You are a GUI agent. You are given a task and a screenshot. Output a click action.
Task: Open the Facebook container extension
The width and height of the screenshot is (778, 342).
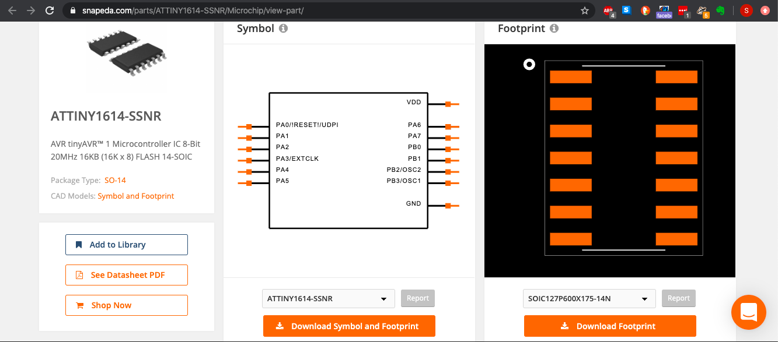(x=664, y=11)
